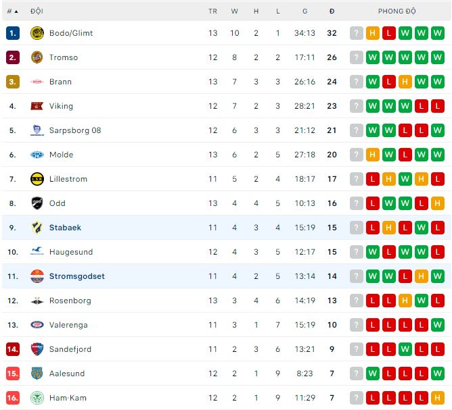Open the Sarpsborg 08 team page
Image resolution: width=452 pixels, height=410 pixels.
[x=74, y=130]
